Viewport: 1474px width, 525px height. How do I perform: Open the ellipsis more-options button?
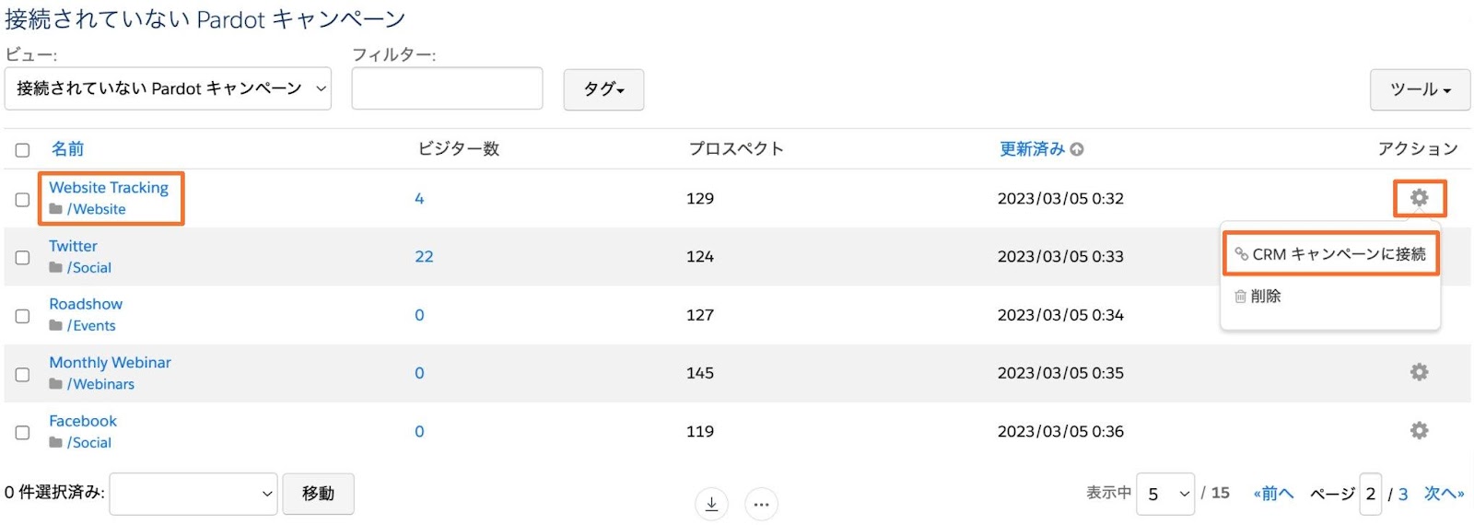click(761, 504)
